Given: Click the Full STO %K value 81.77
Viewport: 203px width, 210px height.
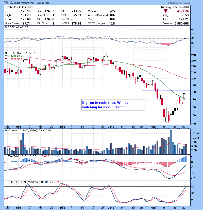Looking at the screenshot, I should (x=49, y=182).
